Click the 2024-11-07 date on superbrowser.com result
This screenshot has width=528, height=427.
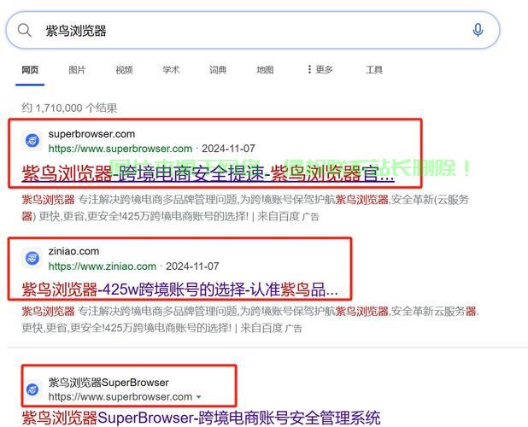tap(228, 149)
